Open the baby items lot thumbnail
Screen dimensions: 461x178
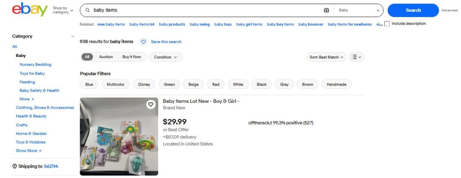point(119,137)
